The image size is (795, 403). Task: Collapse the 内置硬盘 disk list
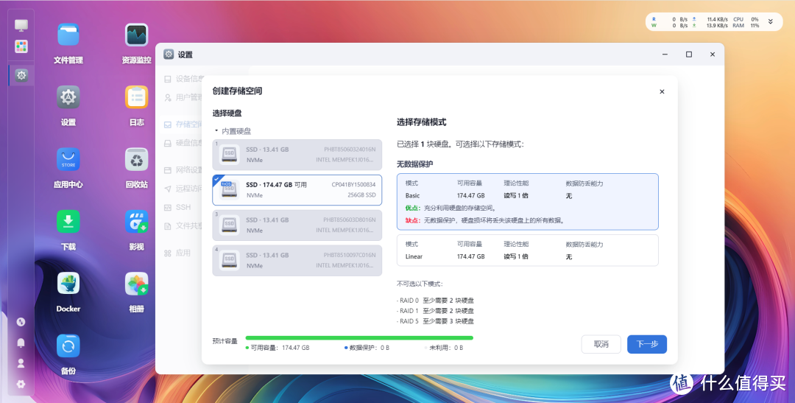pyautogui.click(x=216, y=131)
